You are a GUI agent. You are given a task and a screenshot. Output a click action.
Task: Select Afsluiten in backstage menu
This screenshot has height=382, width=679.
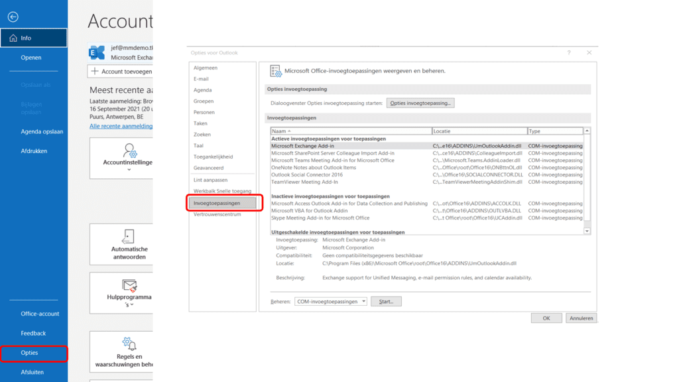pos(34,373)
